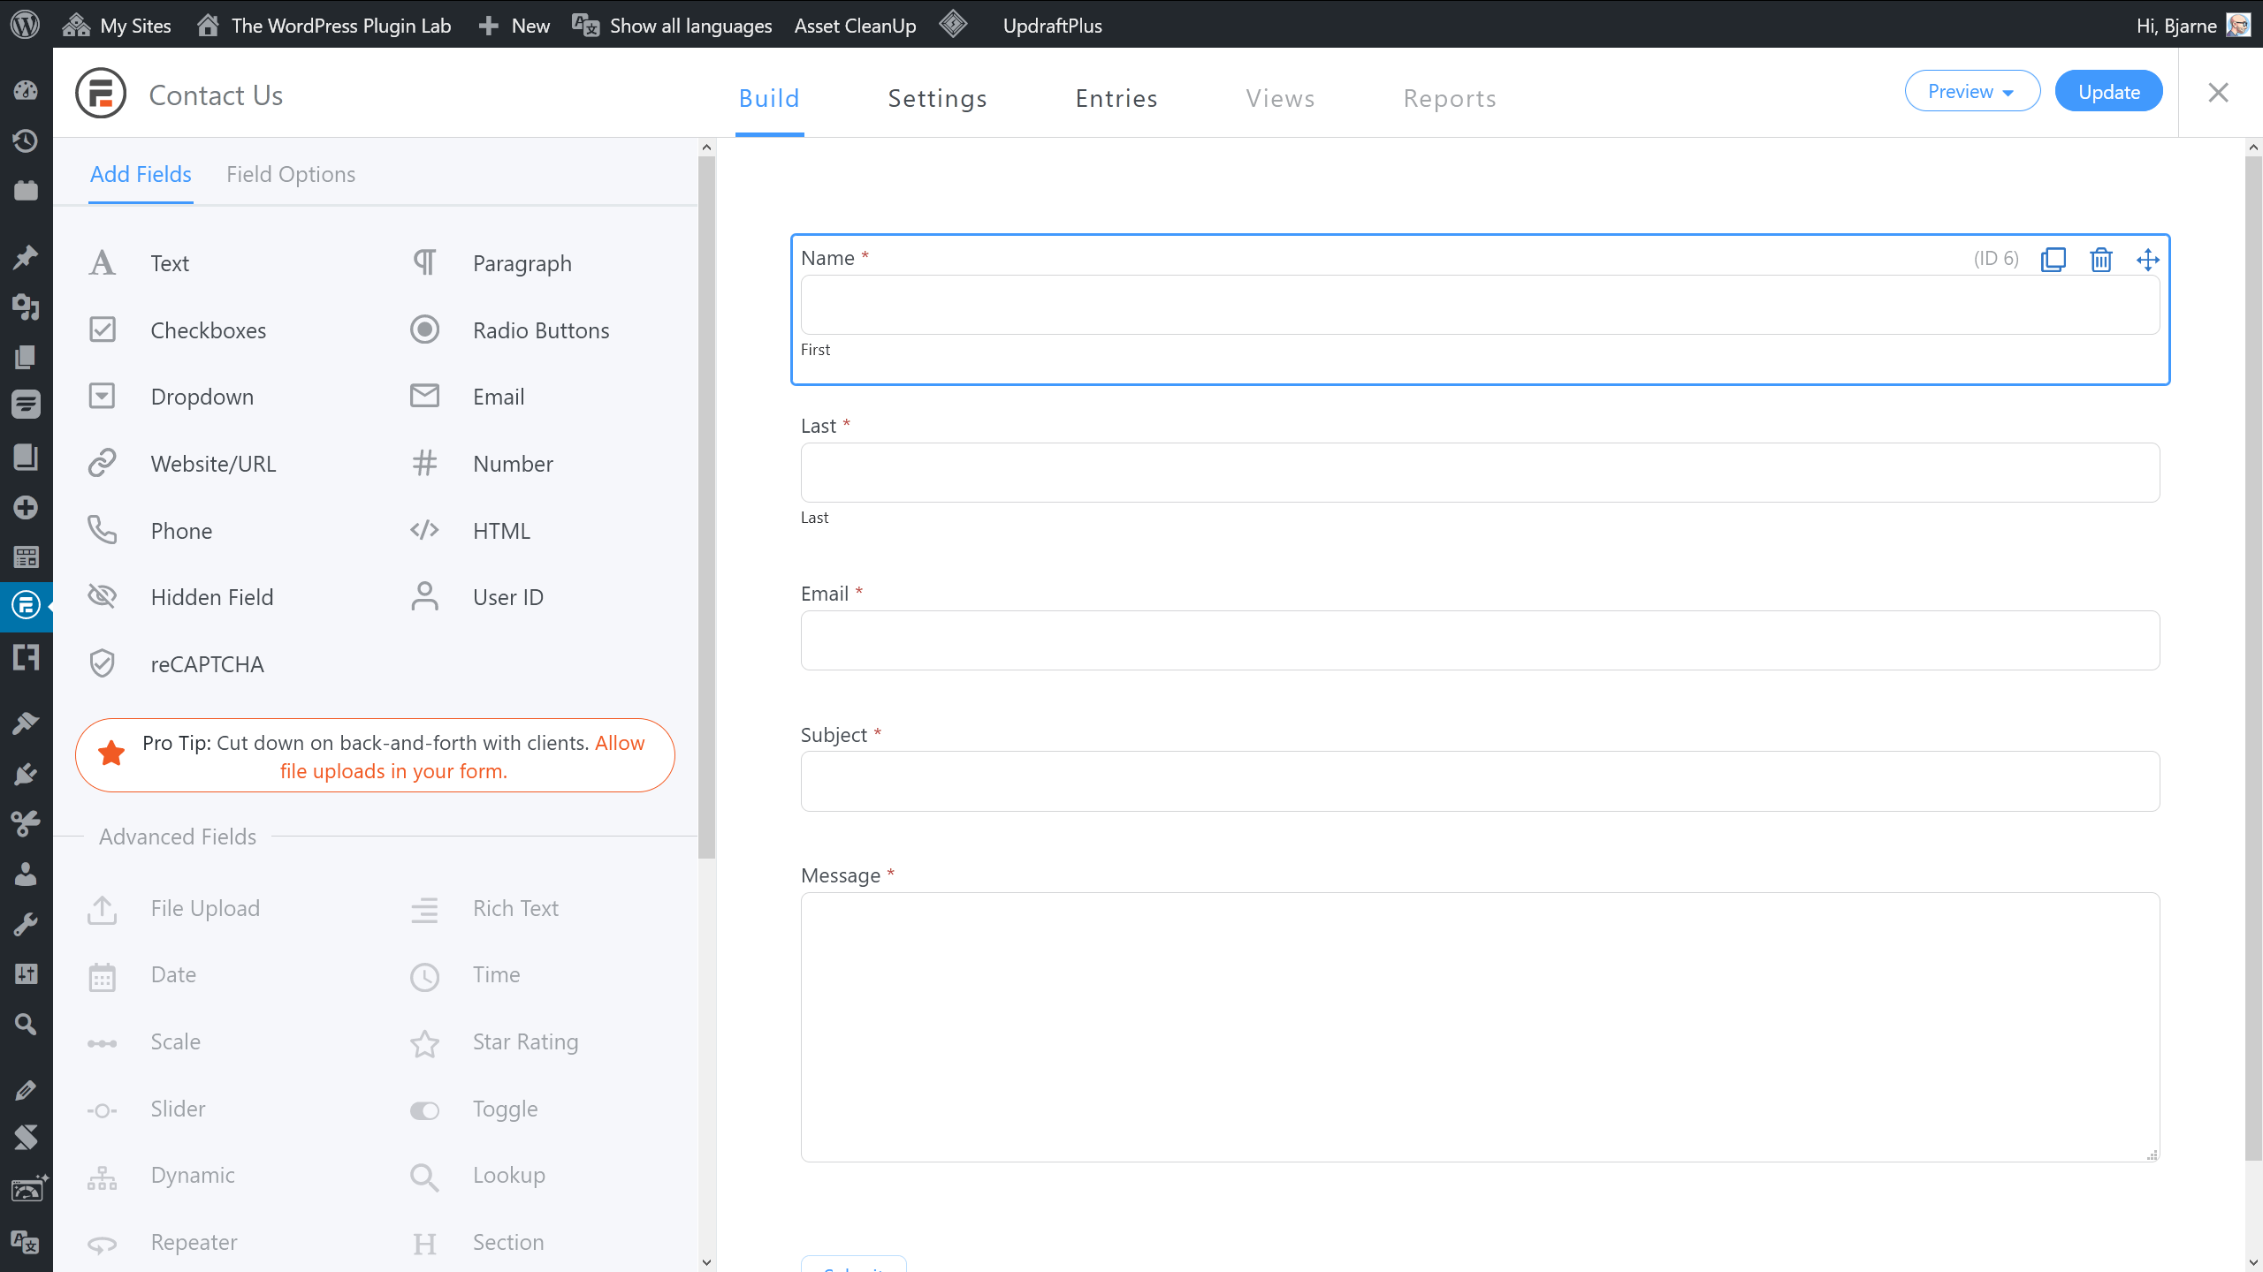Image resolution: width=2263 pixels, height=1272 pixels.
Task: Click the move handle on Name field
Action: 2147,260
